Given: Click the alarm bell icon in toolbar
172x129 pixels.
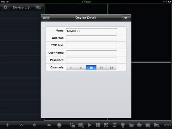Looking at the screenshot, I should coord(59,125).
